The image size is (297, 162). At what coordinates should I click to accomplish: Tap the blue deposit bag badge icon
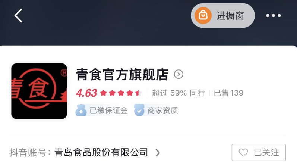click(81, 110)
